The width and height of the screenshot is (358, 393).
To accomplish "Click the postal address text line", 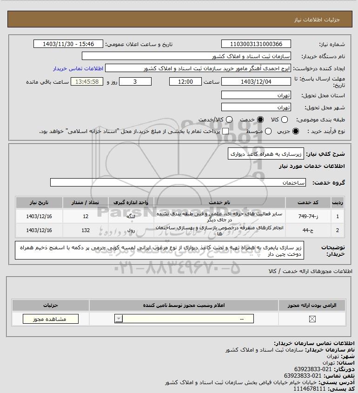I will pyautogui.click(x=259, y=382).
